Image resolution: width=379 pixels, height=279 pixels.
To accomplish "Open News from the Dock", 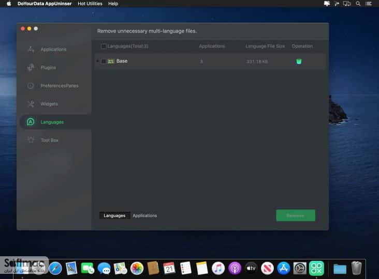I will pos(267,268).
